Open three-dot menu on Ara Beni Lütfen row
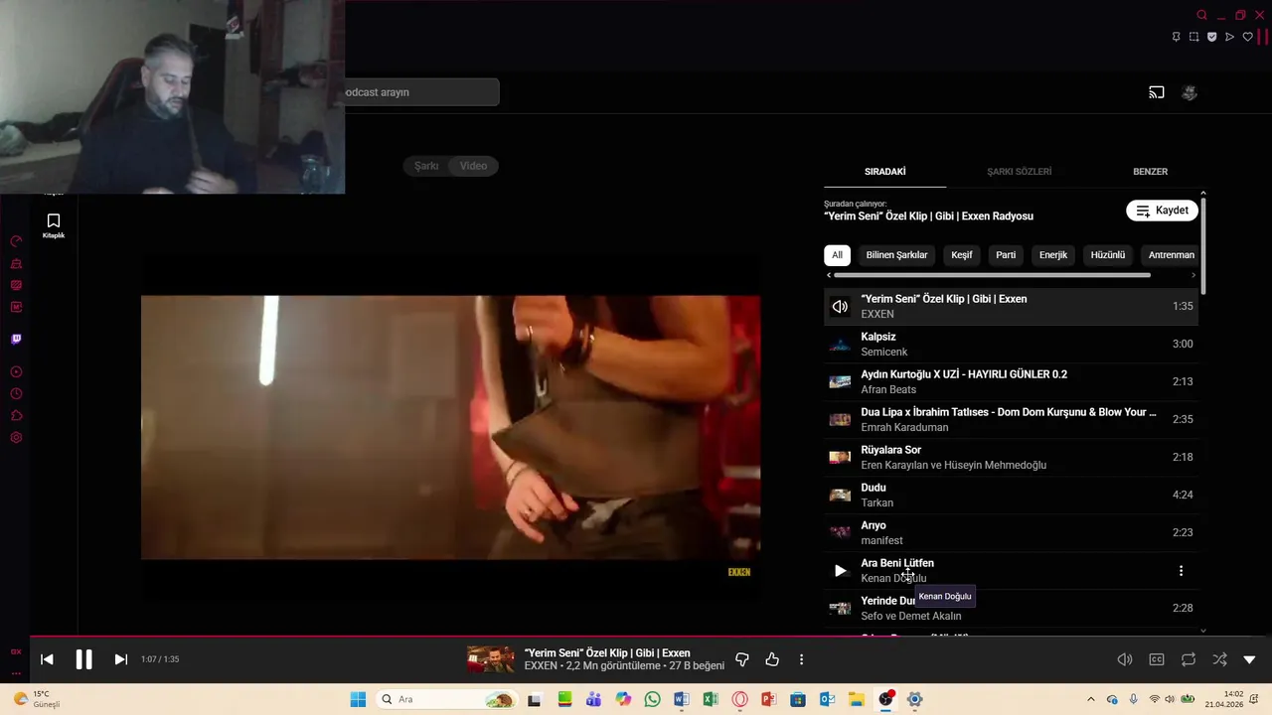The image size is (1272, 715). click(x=1181, y=571)
